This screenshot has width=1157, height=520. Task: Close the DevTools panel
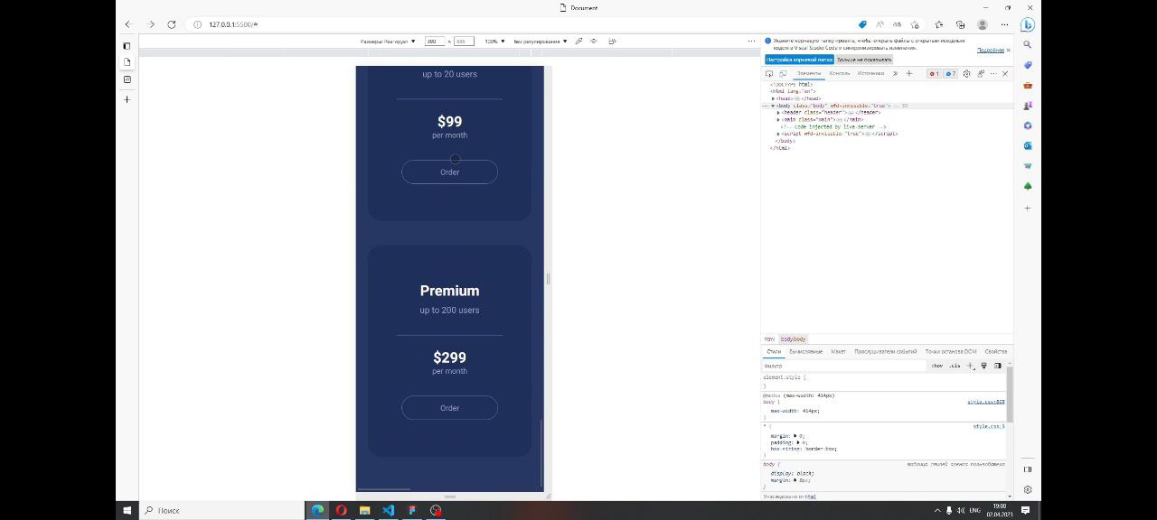pyautogui.click(x=1005, y=74)
